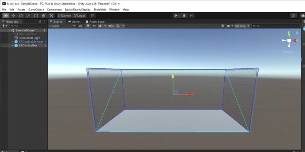Toggle pivot mode Center button

point(65,16)
